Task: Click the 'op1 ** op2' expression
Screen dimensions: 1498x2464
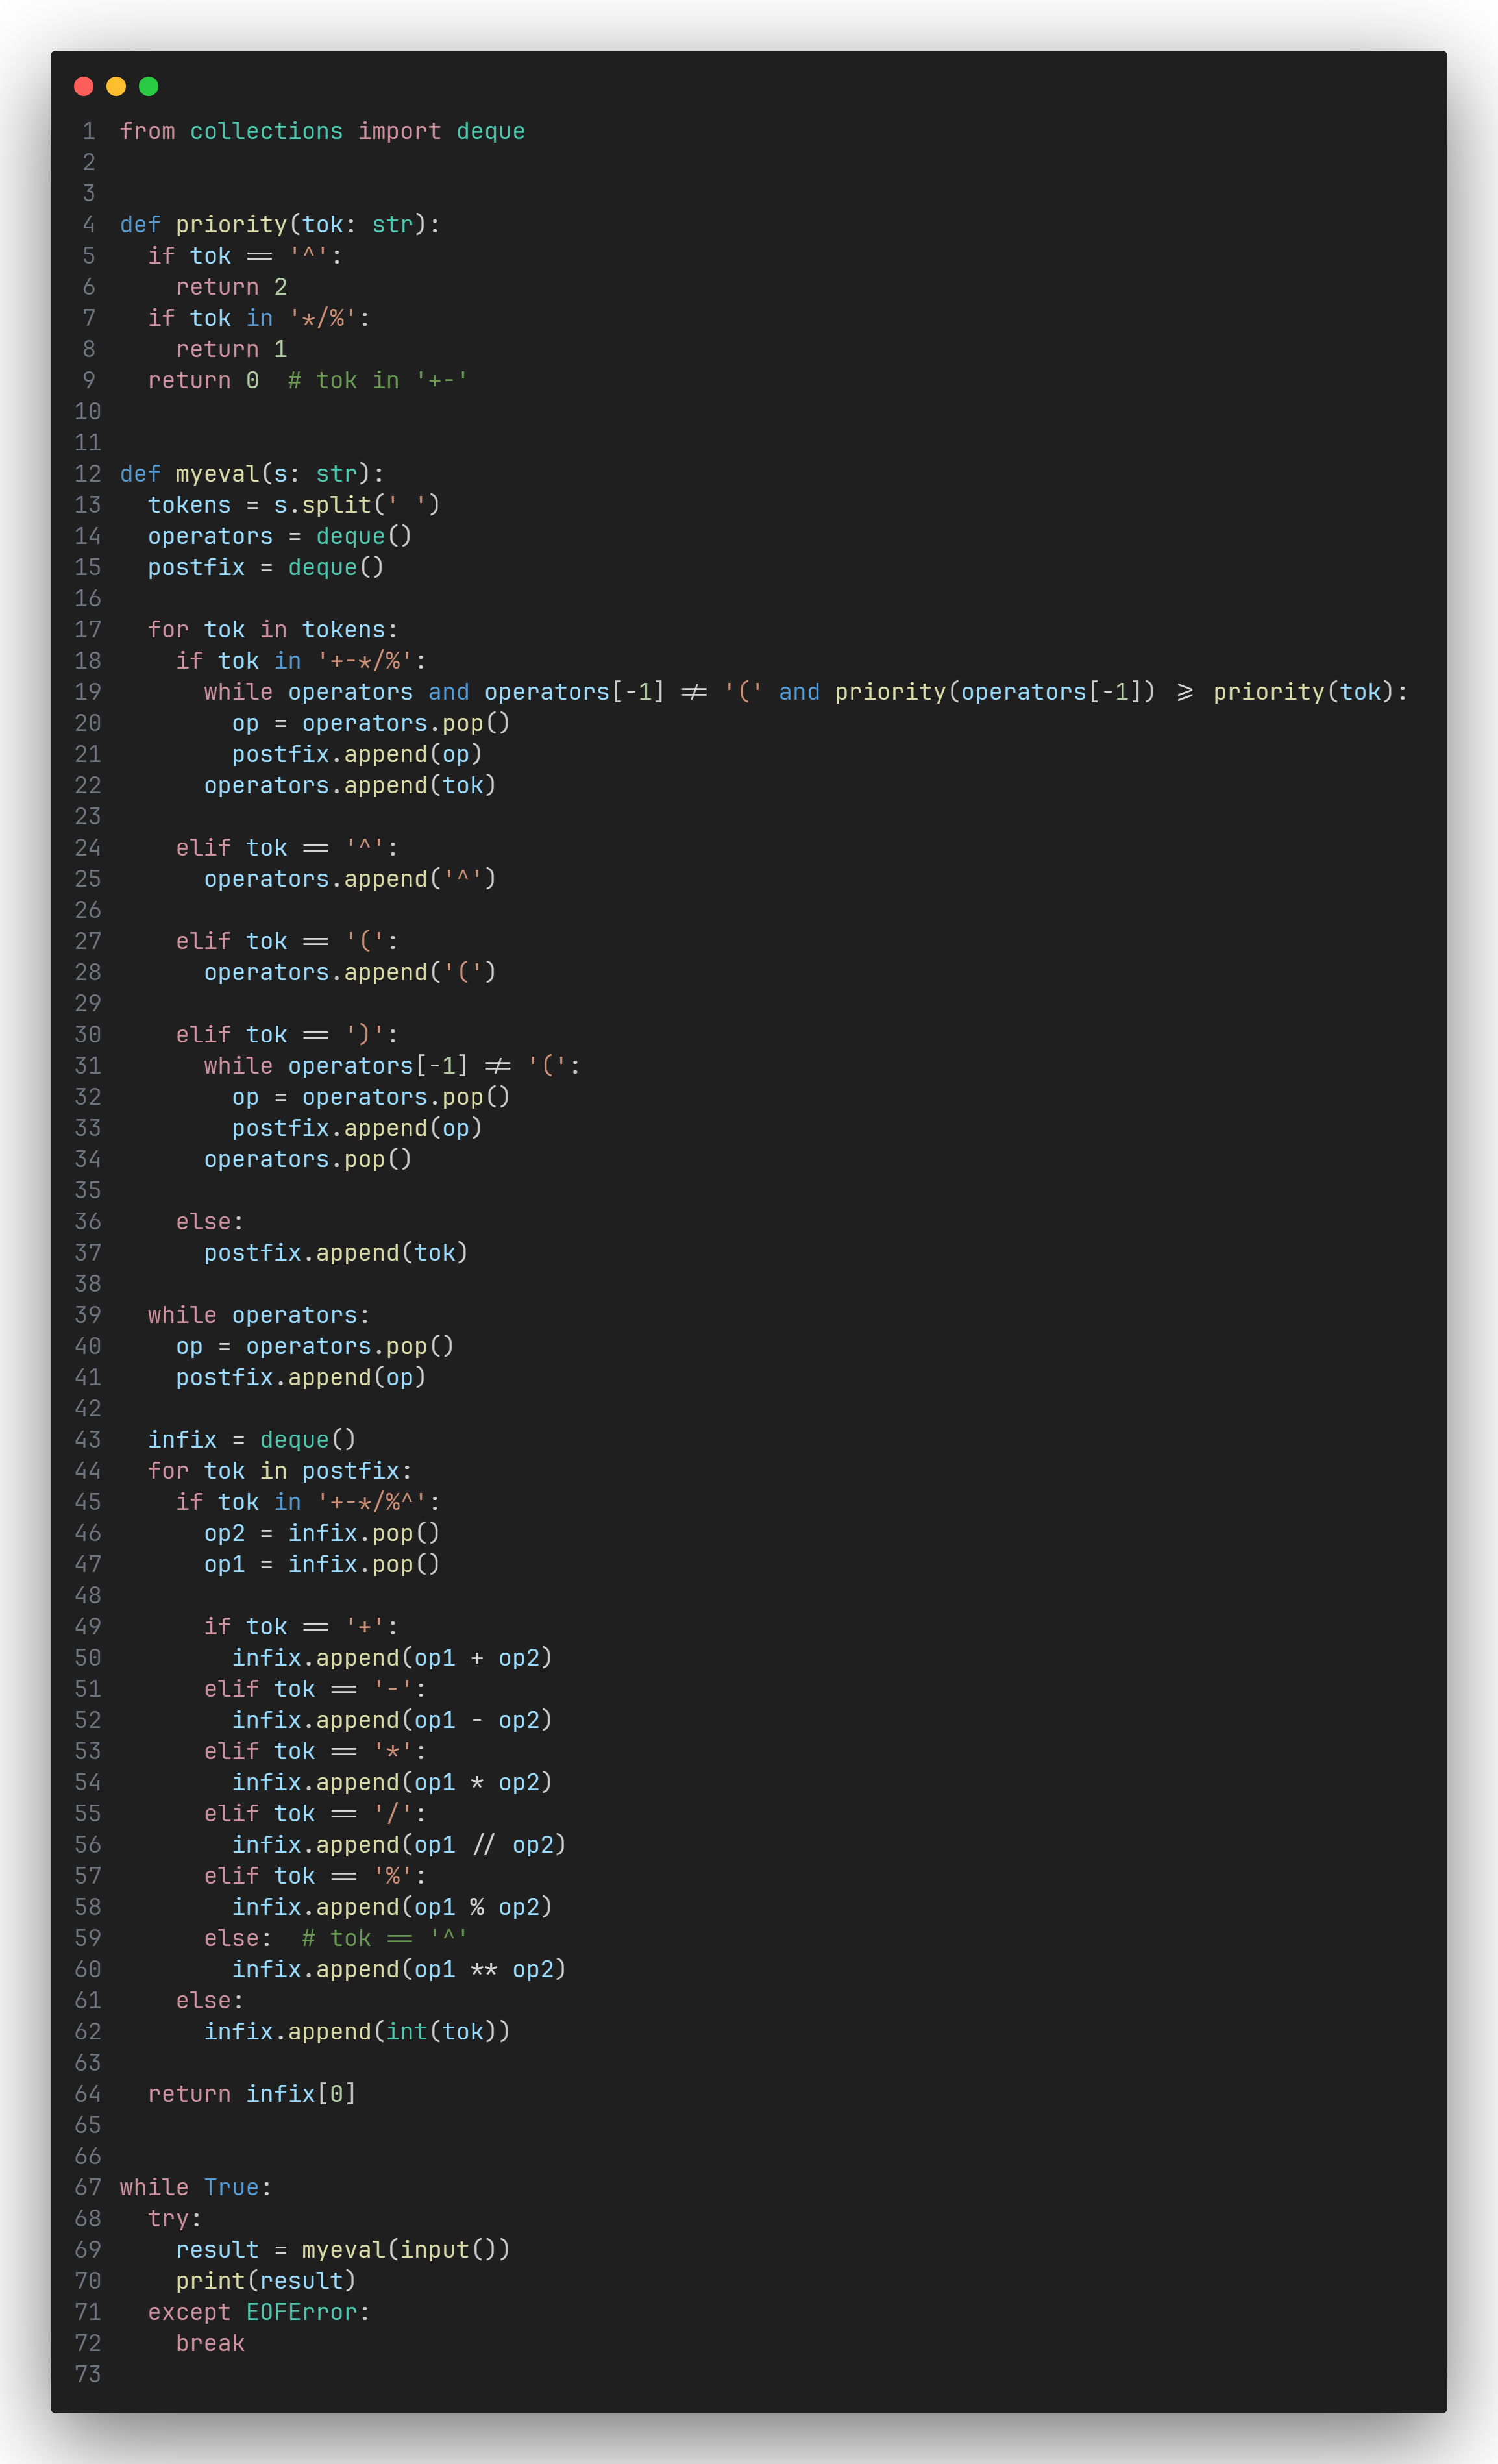Action: (483, 1969)
